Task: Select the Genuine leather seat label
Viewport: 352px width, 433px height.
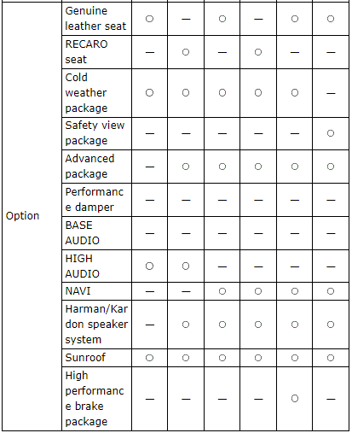Action: pos(95,19)
